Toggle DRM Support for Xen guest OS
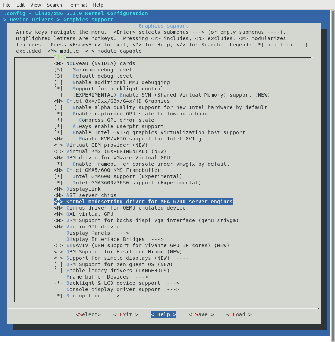 click(58, 264)
